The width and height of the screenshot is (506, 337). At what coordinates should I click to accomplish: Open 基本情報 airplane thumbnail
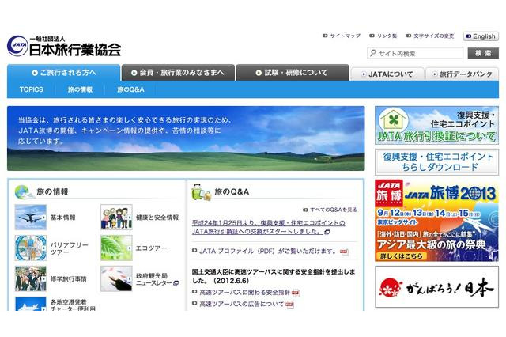coord(31,218)
